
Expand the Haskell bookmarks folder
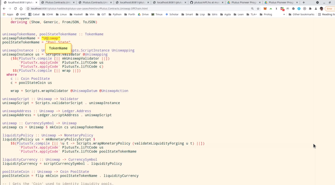[x=76, y=14]
